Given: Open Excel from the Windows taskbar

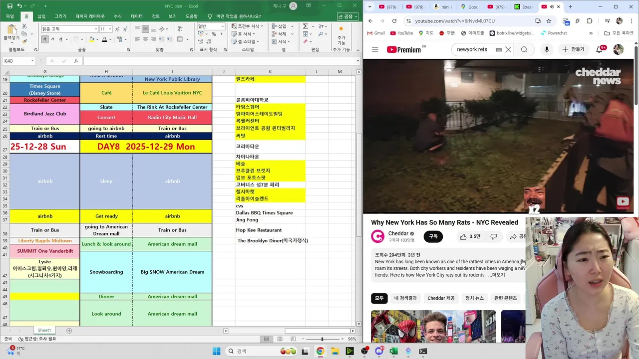Looking at the screenshot, I should (x=393, y=351).
